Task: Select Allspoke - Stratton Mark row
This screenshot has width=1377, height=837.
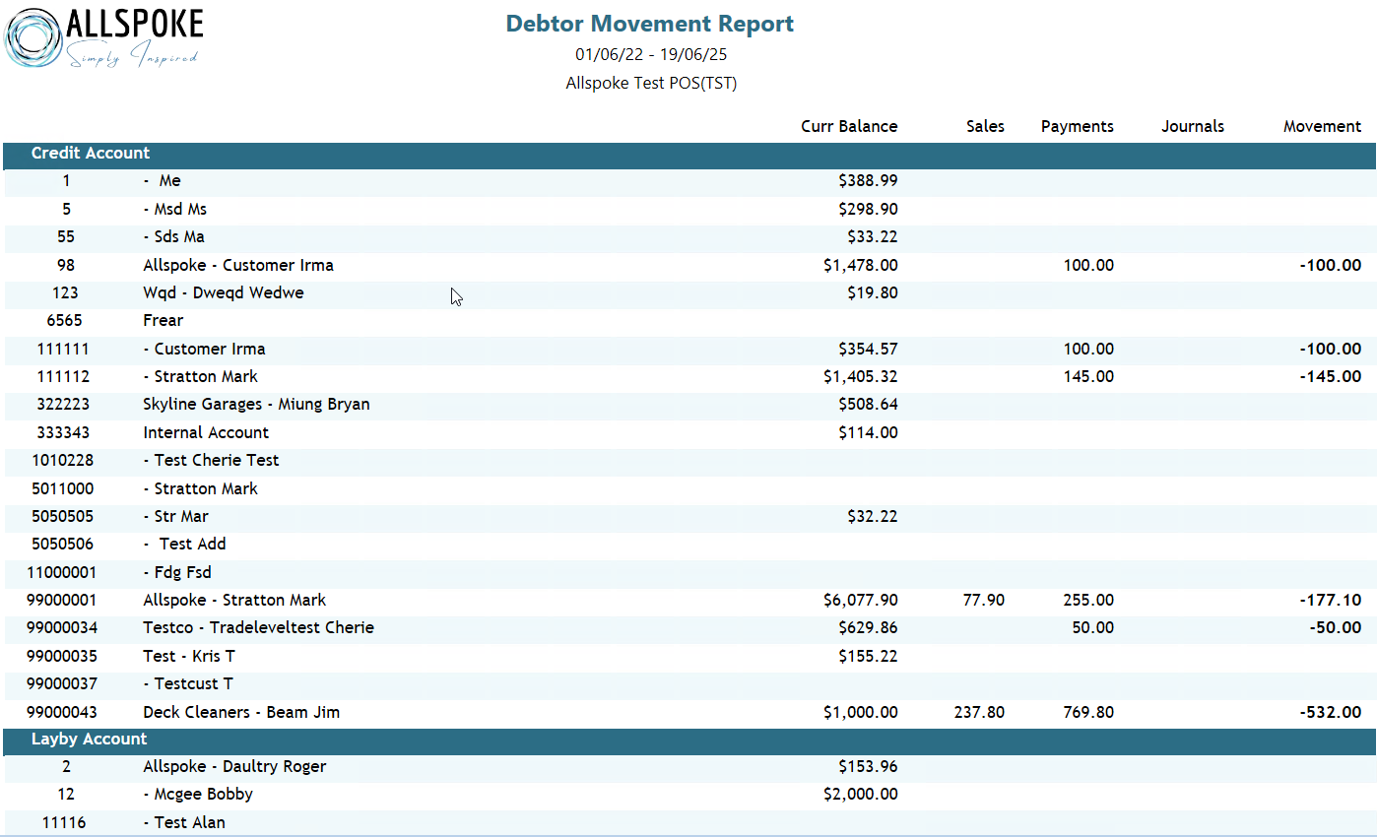Action: [688, 600]
